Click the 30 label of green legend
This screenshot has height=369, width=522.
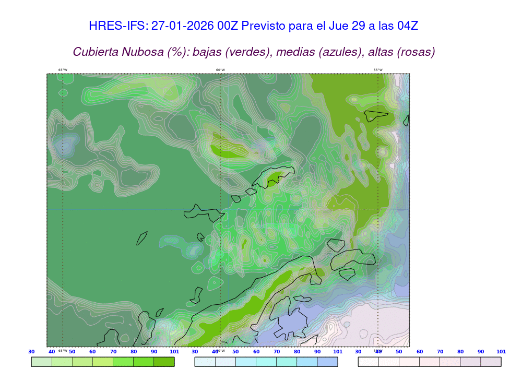point(31,352)
